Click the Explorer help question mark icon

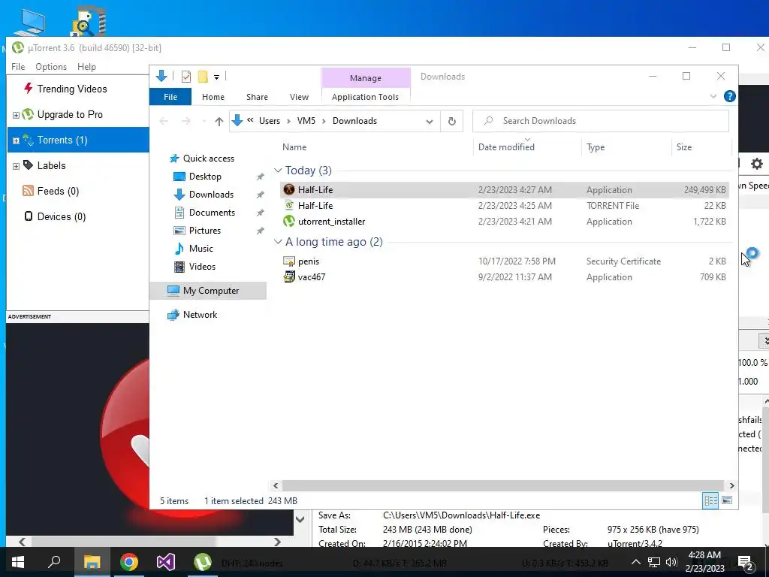pos(729,97)
